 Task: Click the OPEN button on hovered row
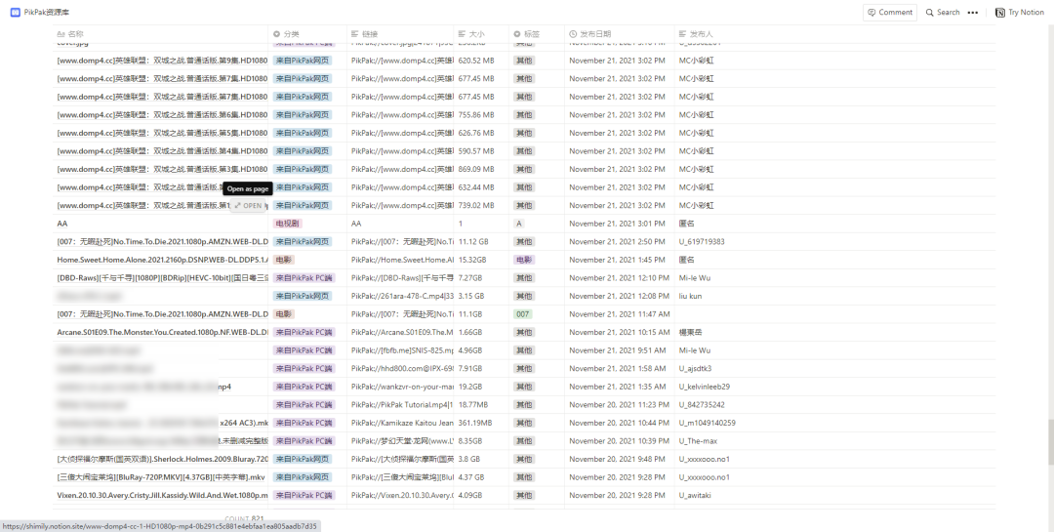[248, 206]
